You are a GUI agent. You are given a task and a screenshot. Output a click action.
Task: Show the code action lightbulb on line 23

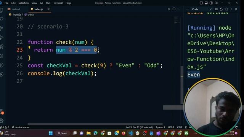point(29,47)
